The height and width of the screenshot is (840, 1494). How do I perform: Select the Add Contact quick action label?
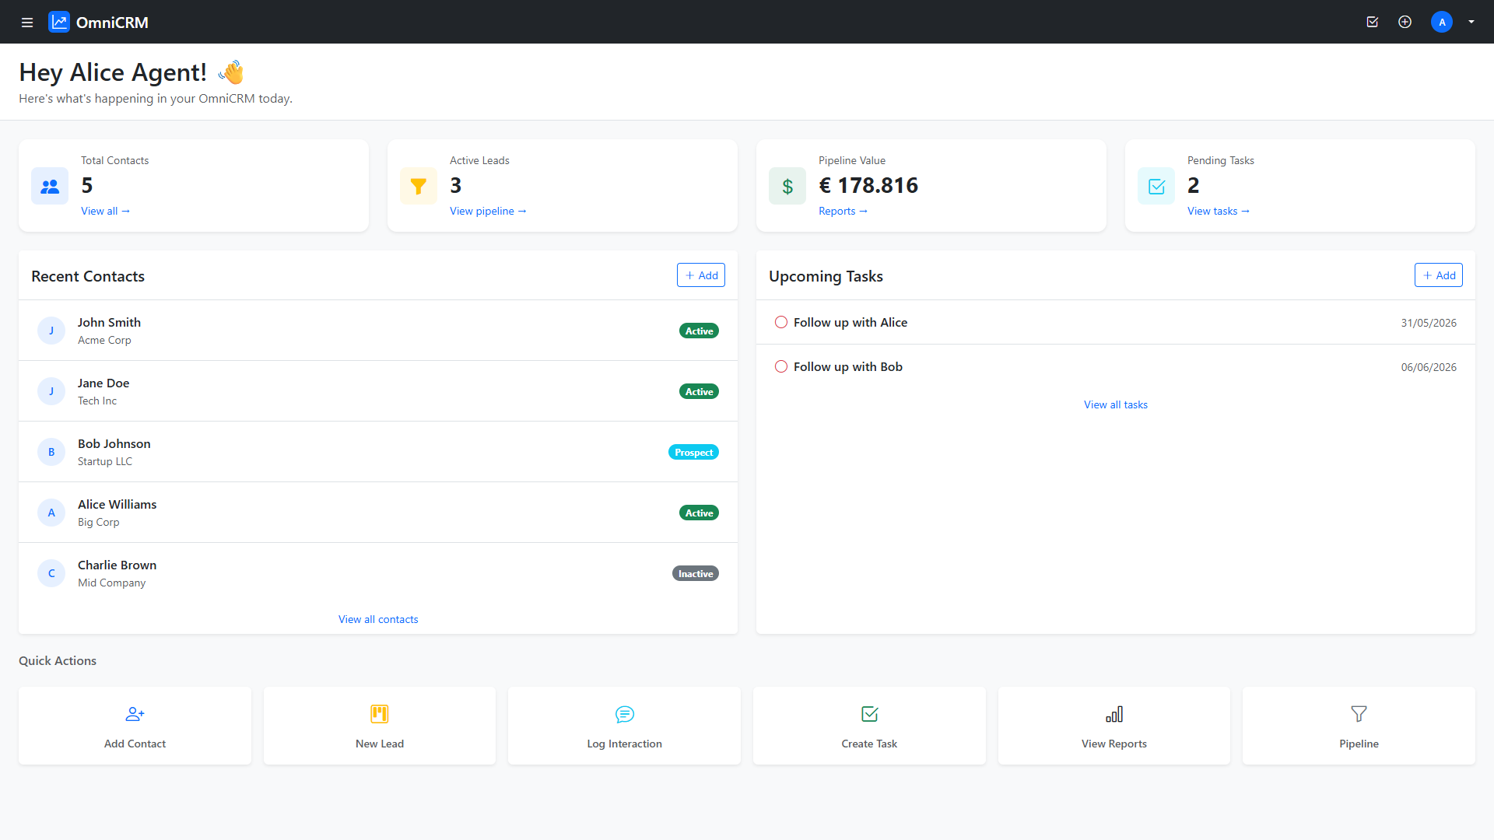click(x=135, y=744)
